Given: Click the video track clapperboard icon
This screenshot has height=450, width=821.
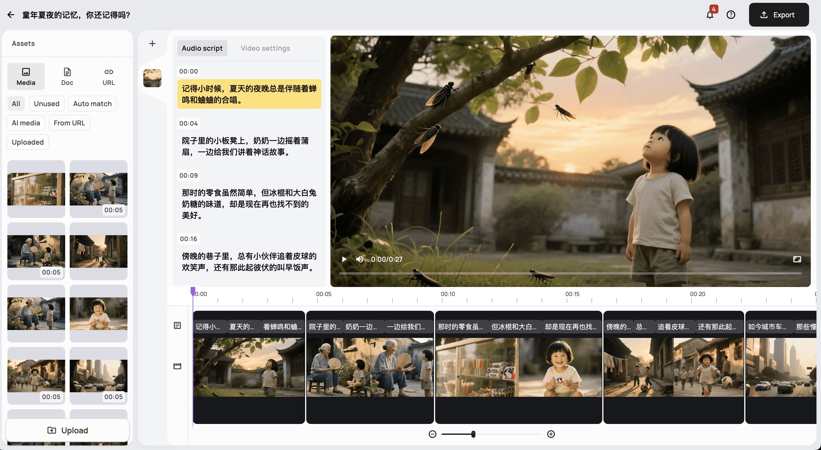Looking at the screenshot, I should point(177,366).
